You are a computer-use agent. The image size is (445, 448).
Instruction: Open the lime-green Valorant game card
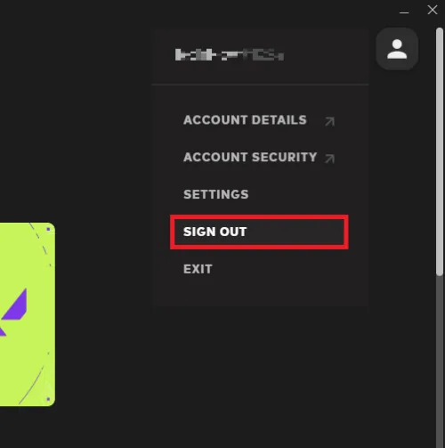pyautogui.click(x=28, y=314)
